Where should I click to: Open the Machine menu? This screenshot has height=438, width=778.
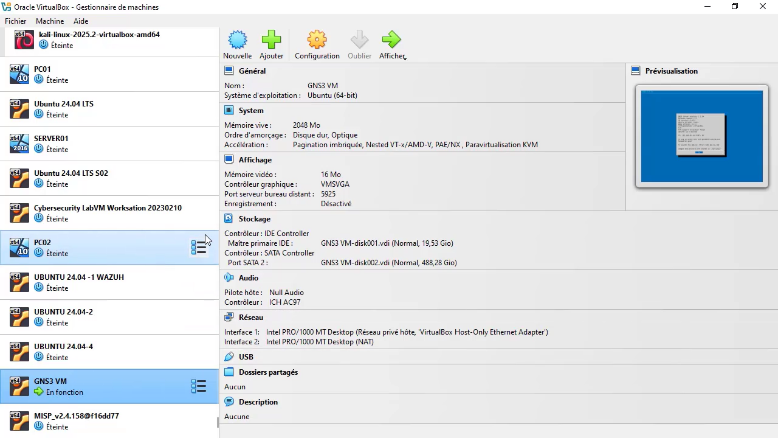50,21
